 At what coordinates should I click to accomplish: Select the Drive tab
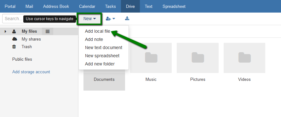(x=130, y=6)
